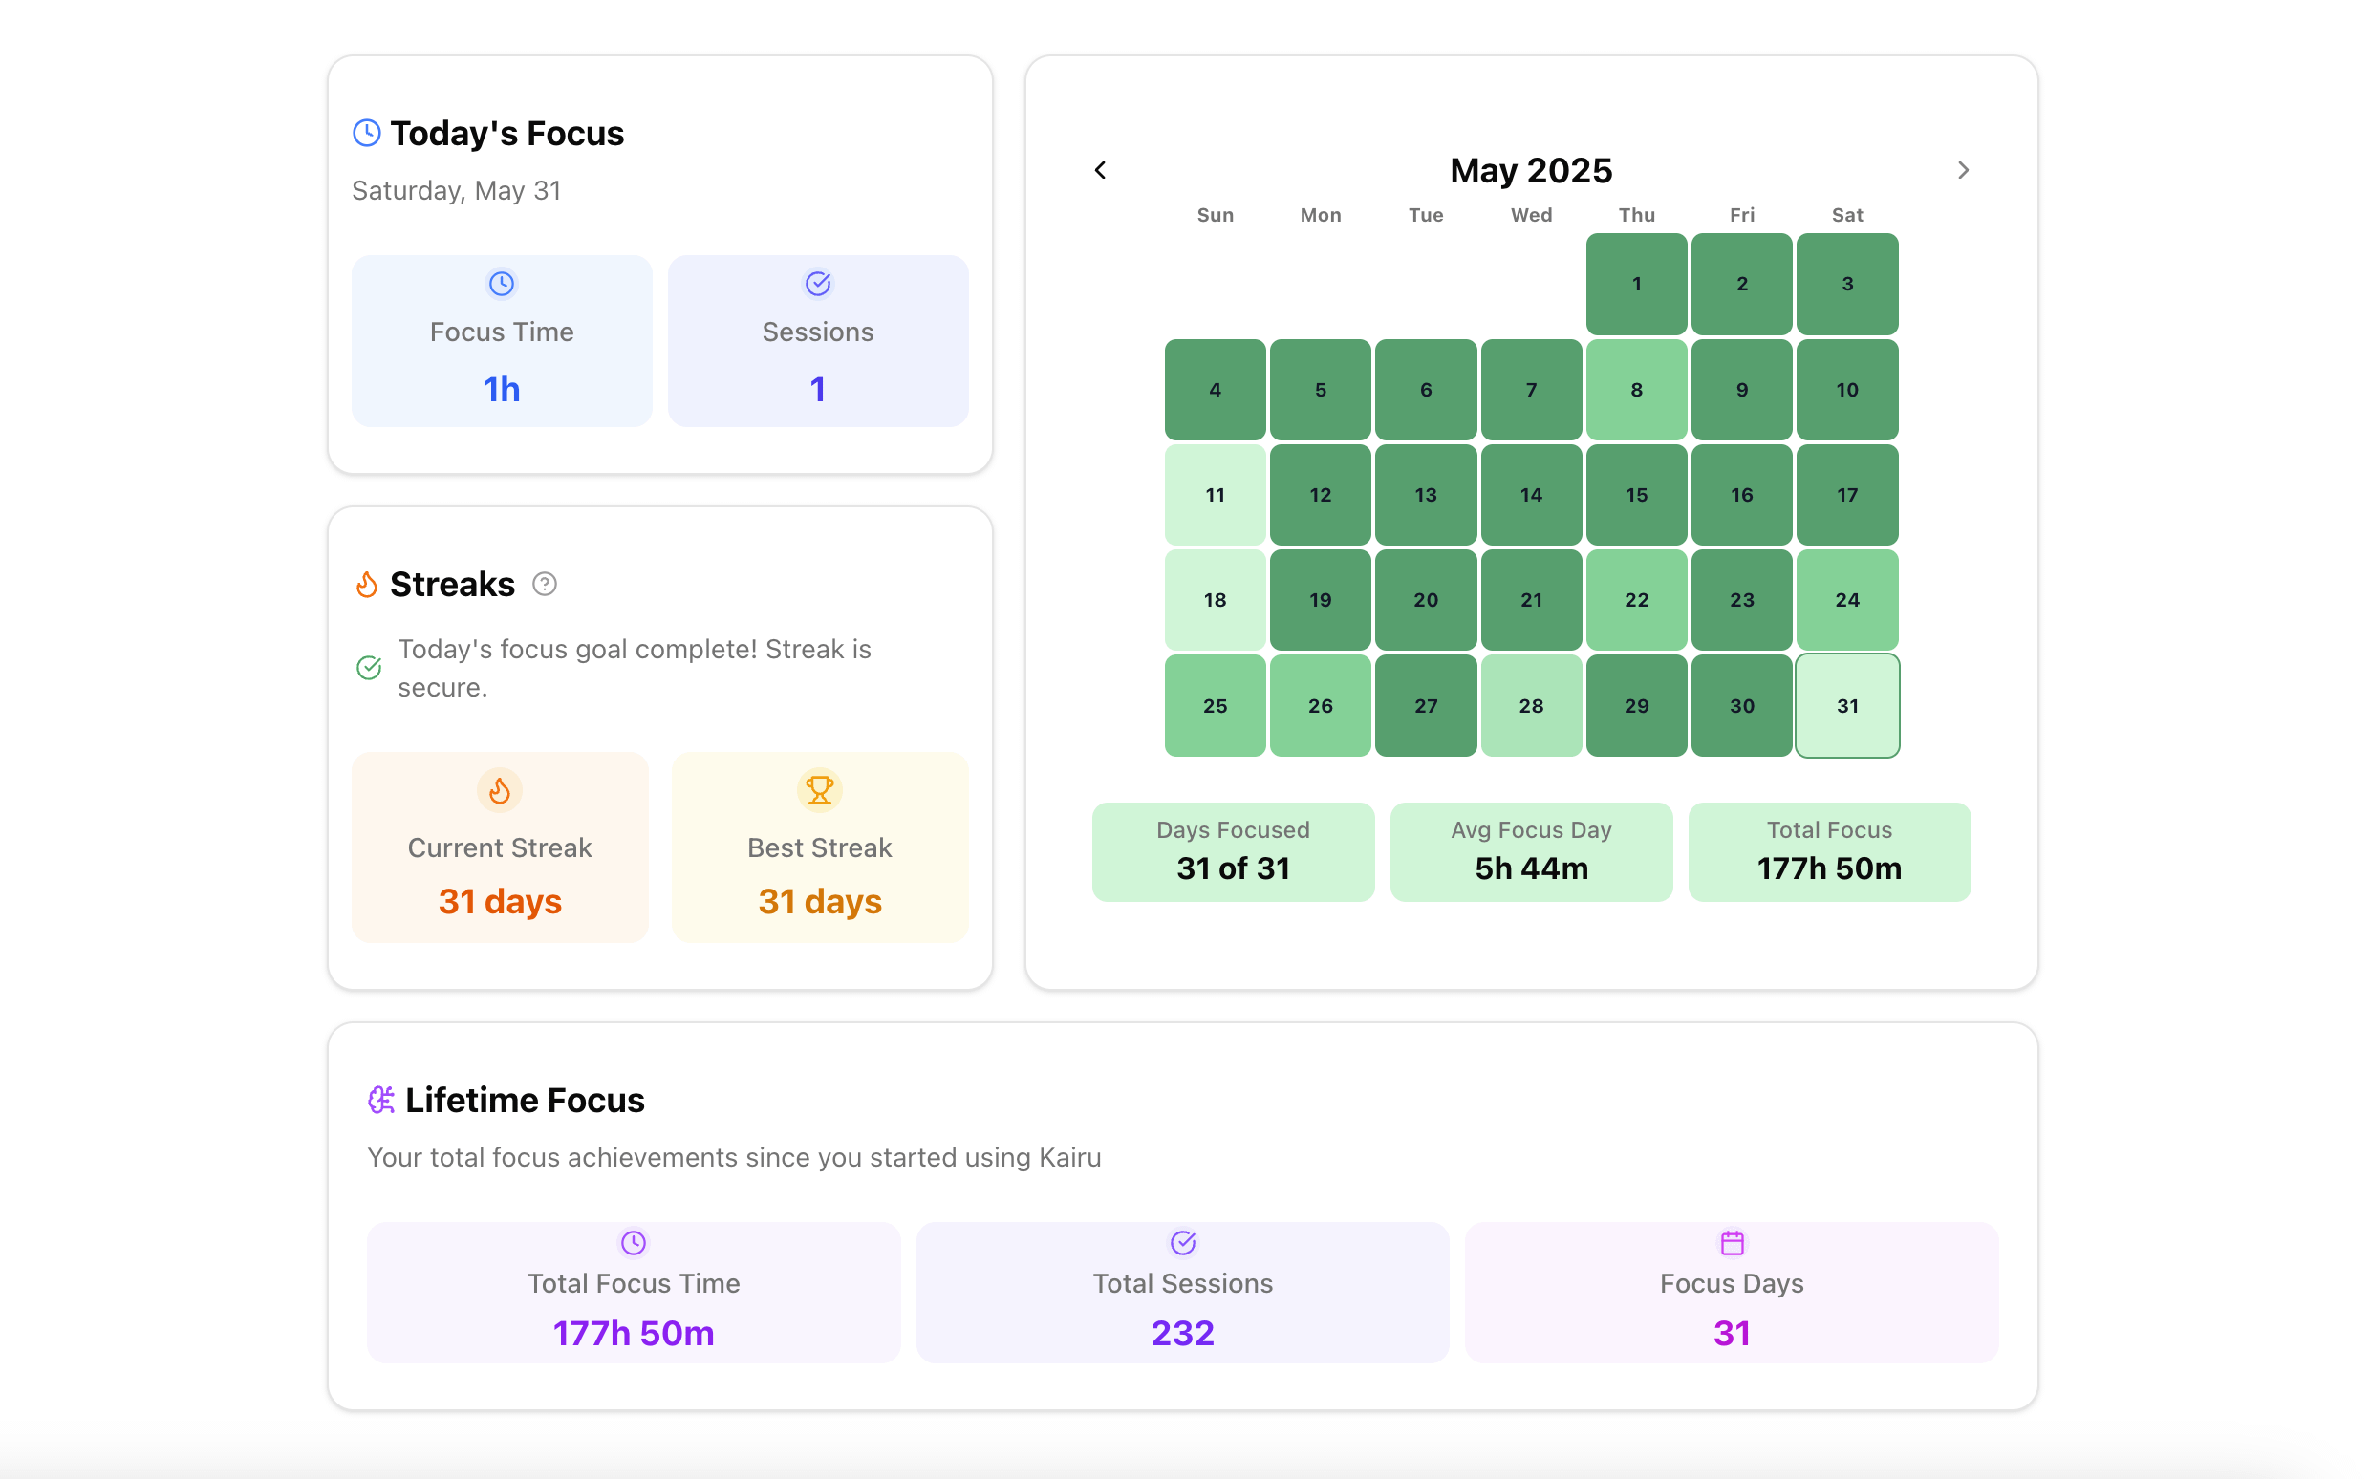Viewport: 2370px width, 1479px height.
Task: Advance to next month with right chevron
Action: point(1962,170)
